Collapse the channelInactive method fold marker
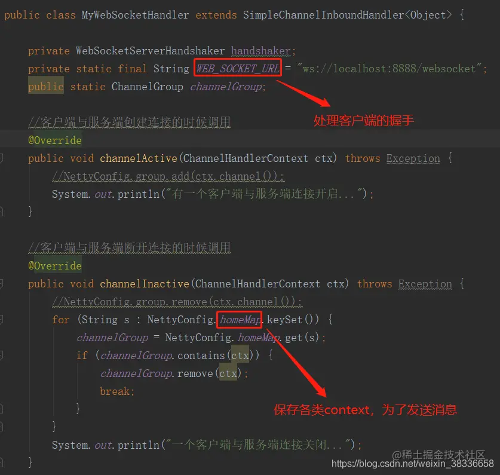This screenshot has height=475, width=500. pyautogui.click(x=1, y=283)
